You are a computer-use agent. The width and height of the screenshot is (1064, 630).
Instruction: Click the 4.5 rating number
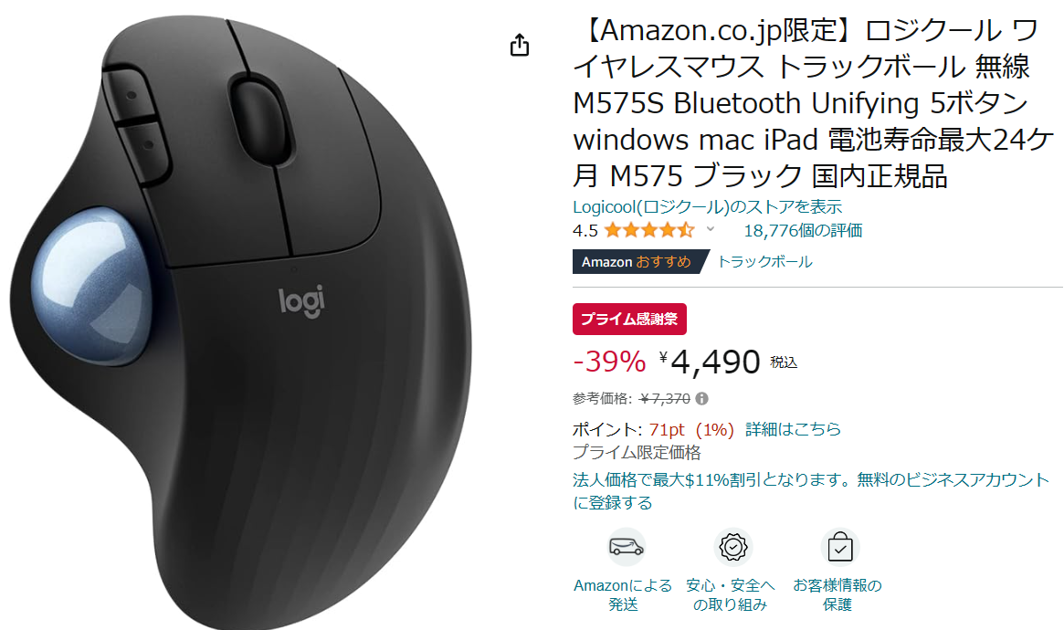(x=585, y=231)
